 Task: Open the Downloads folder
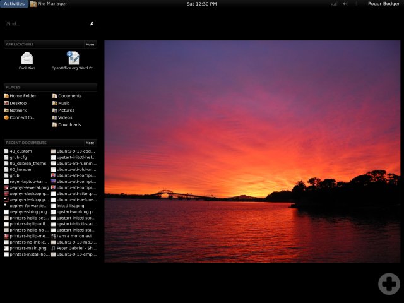pos(66,125)
